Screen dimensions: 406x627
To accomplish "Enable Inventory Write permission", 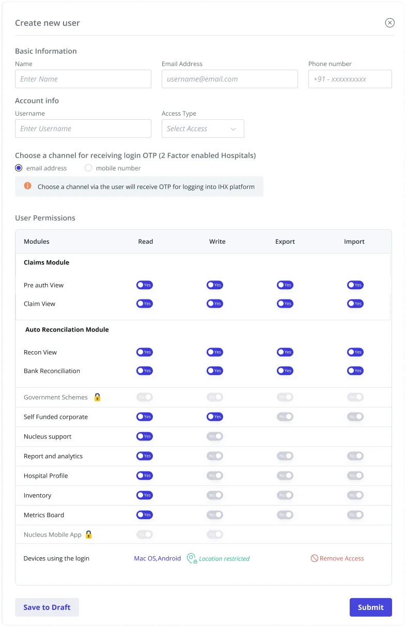I will click(215, 495).
